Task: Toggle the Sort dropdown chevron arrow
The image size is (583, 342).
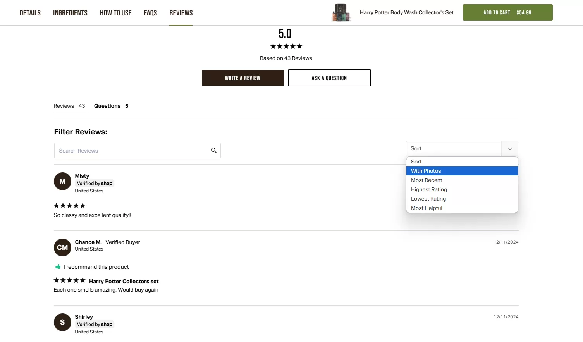Action: tap(510, 149)
